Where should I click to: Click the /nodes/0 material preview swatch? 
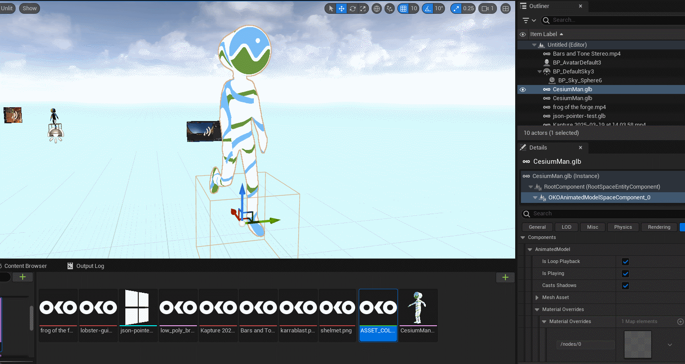click(x=638, y=344)
